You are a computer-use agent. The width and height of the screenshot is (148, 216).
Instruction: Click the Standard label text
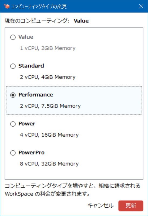pos(31,66)
